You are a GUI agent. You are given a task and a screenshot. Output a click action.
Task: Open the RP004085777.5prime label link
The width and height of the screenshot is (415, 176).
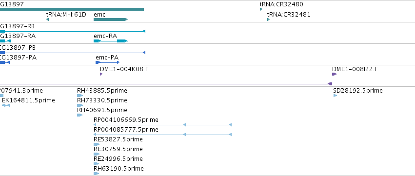pos(126,130)
